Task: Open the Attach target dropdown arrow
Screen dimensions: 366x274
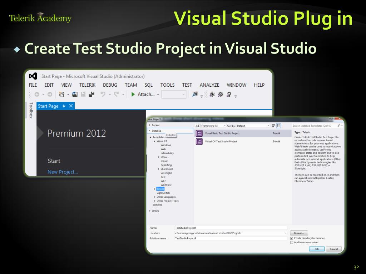Action: click(158, 95)
